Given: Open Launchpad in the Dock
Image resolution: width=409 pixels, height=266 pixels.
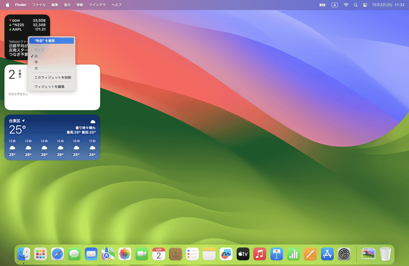Looking at the screenshot, I should (40, 254).
